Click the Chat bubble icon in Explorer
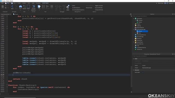This screenshot has width=175, height=98. pyautogui.click(x=136, y=46)
